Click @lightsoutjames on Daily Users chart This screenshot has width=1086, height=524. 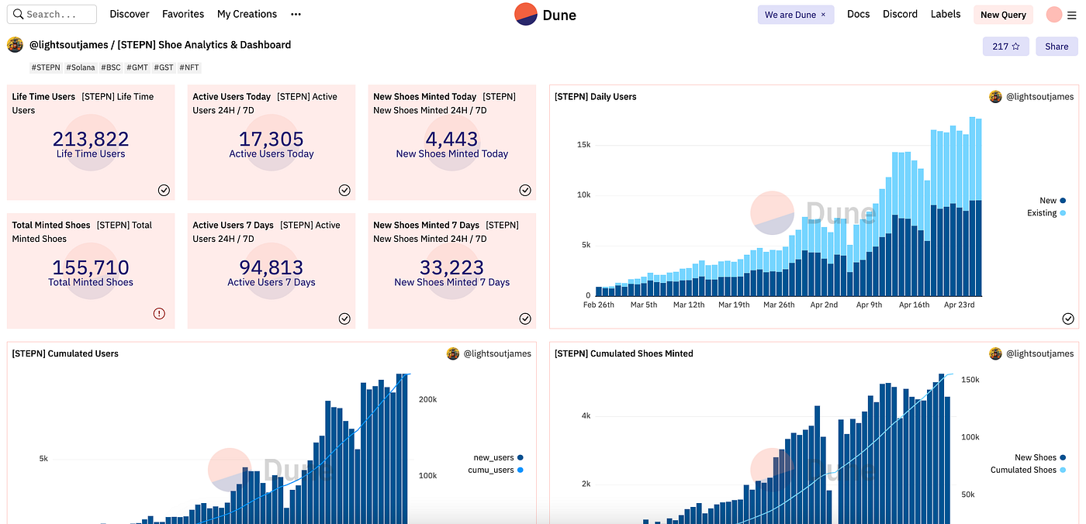pos(1040,97)
